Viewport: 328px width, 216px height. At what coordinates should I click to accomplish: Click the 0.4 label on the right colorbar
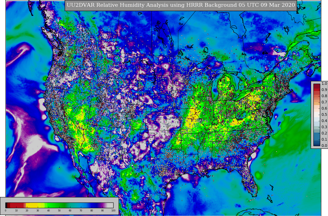[x=324, y=121]
